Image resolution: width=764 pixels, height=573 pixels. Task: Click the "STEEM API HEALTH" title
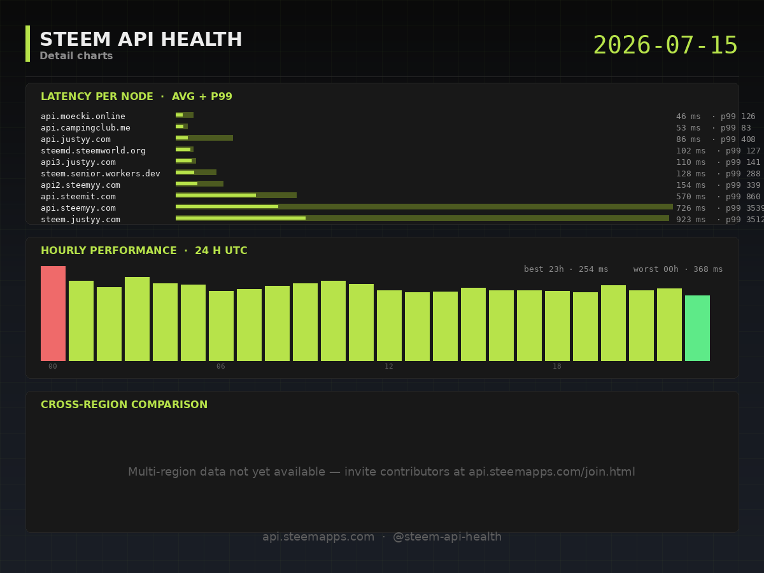click(x=141, y=39)
